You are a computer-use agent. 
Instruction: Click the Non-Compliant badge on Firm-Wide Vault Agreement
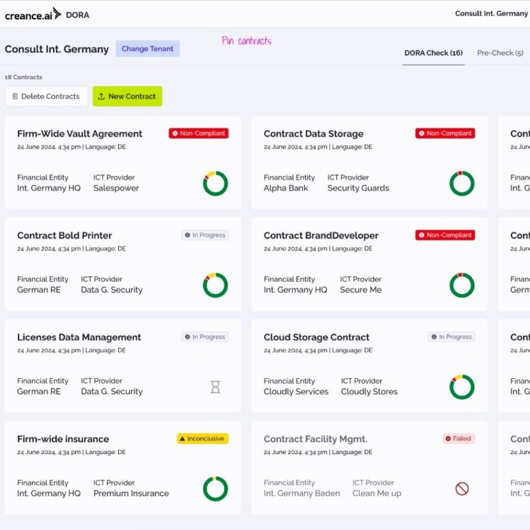pos(199,133)
